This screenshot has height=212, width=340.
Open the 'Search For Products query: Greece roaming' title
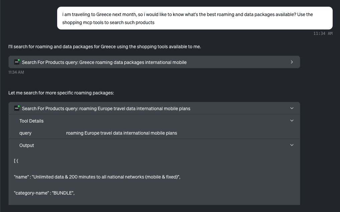[104, 62]
